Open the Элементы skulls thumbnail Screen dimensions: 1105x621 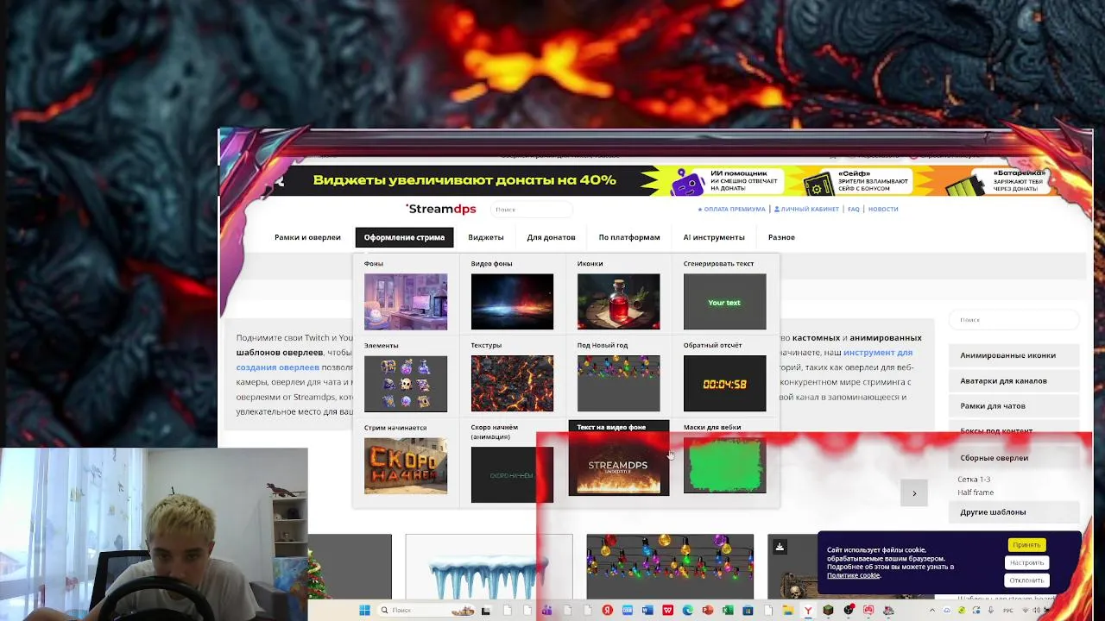pyautogui.click(x=406, y=384)
